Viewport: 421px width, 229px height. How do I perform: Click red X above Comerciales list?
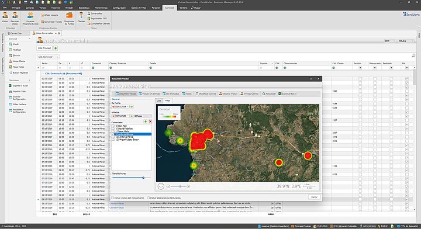[150, 122]
